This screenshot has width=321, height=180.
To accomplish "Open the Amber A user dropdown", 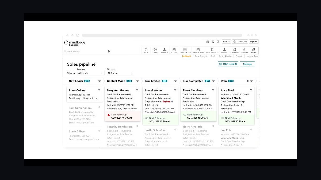I will point(243,42).
